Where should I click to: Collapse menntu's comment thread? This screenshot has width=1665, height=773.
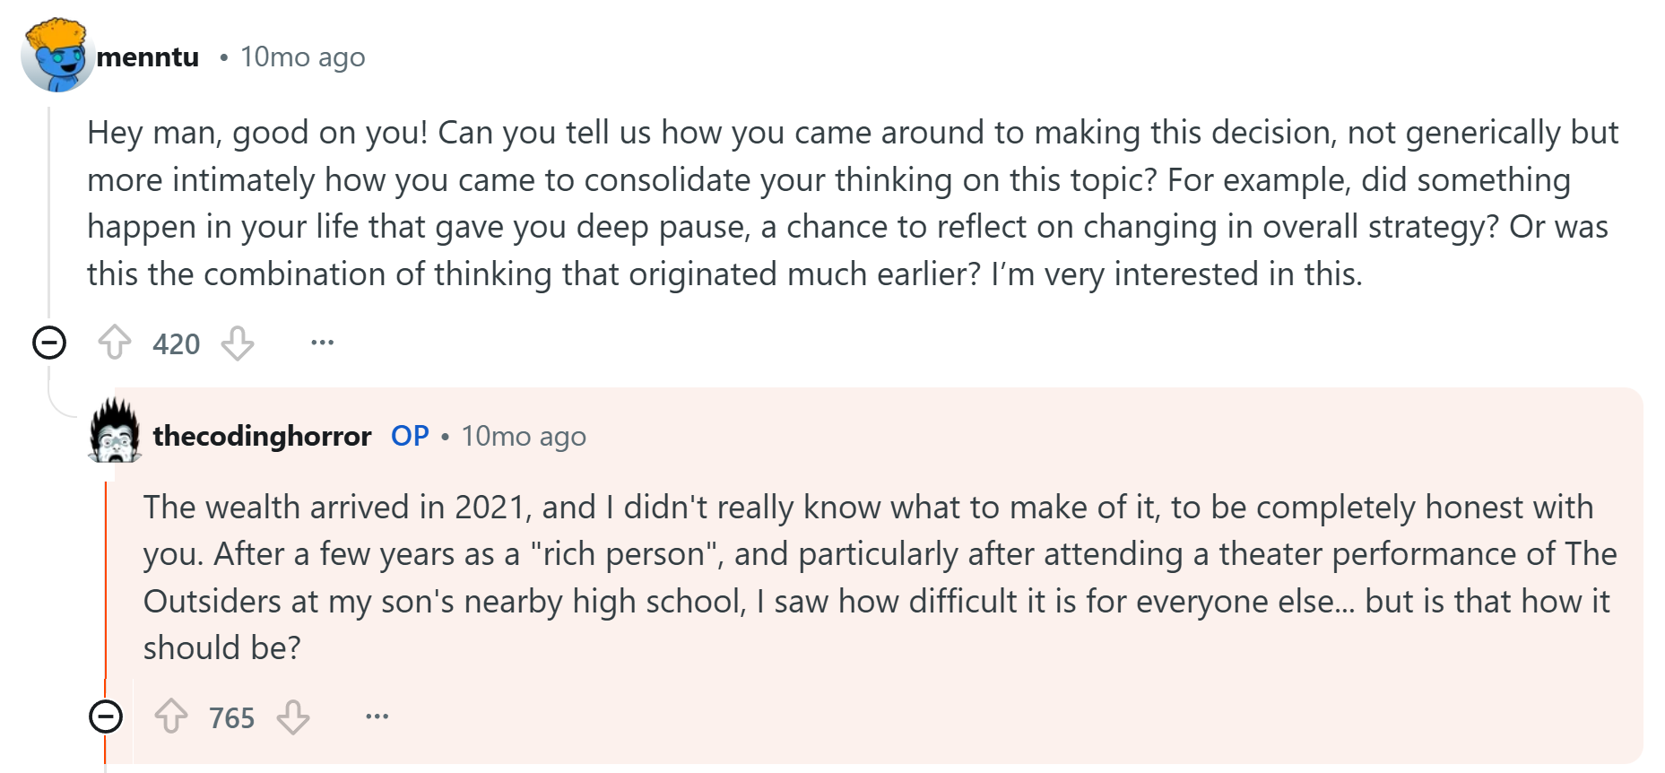click(48, 343)
